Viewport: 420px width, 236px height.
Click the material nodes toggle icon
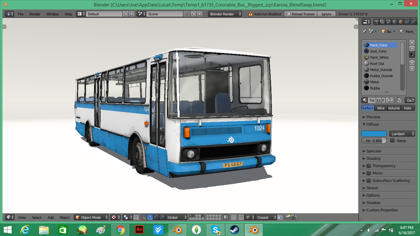tap(399, 100)
